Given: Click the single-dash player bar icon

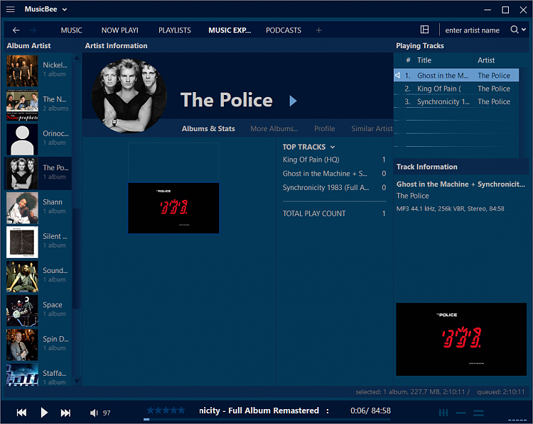Looking at the screenshot, I should point(461,413).
